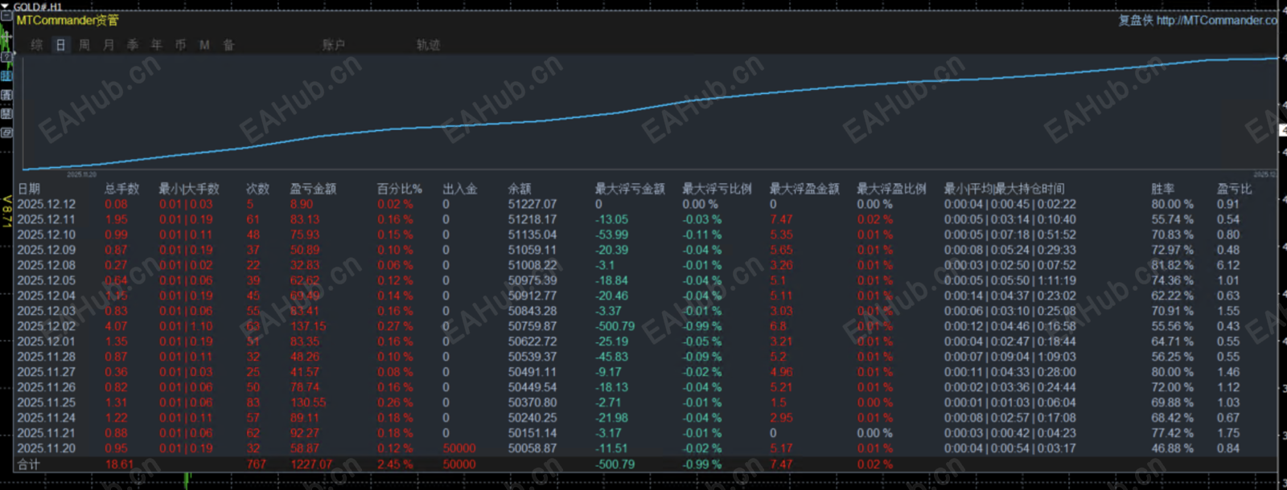Select the 年 yearly tab
Screen dimensions: 1287x490
(157, 45)
